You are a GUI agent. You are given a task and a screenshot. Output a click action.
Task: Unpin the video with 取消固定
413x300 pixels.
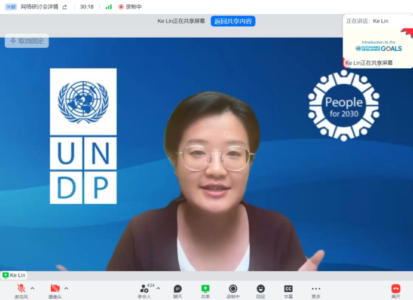coord(27,41)
